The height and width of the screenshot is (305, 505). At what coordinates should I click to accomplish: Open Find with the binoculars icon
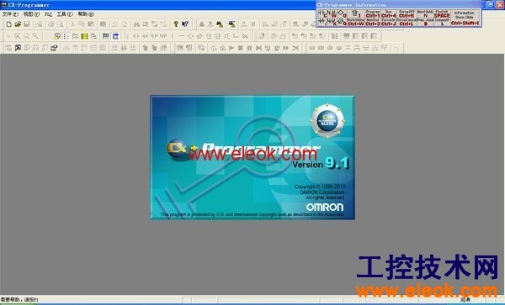pyautogui.click(x=136, y=24)
